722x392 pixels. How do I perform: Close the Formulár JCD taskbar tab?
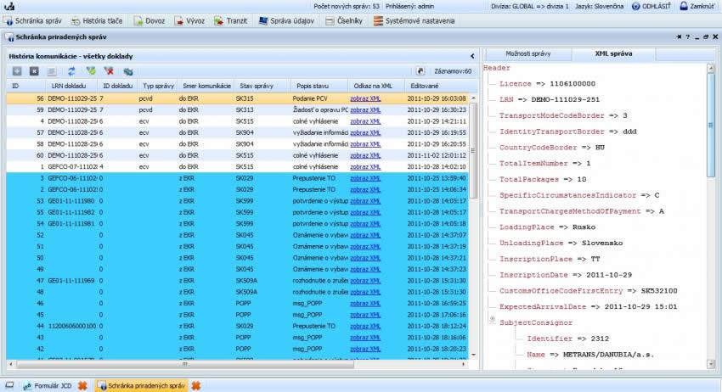click(82, 385)
